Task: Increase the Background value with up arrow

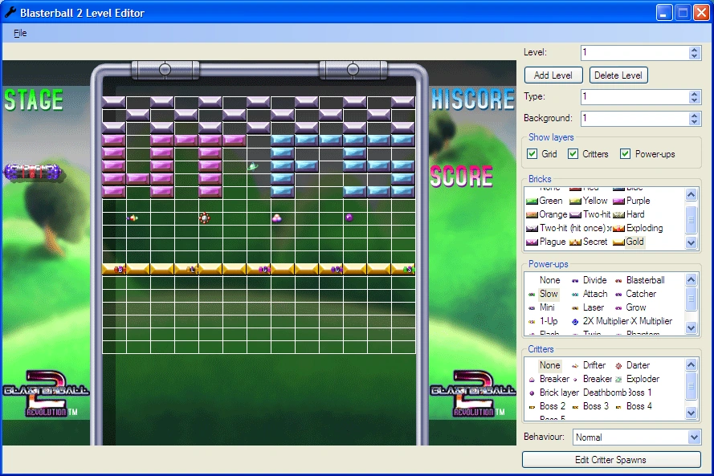Action: tap(694, 116)
